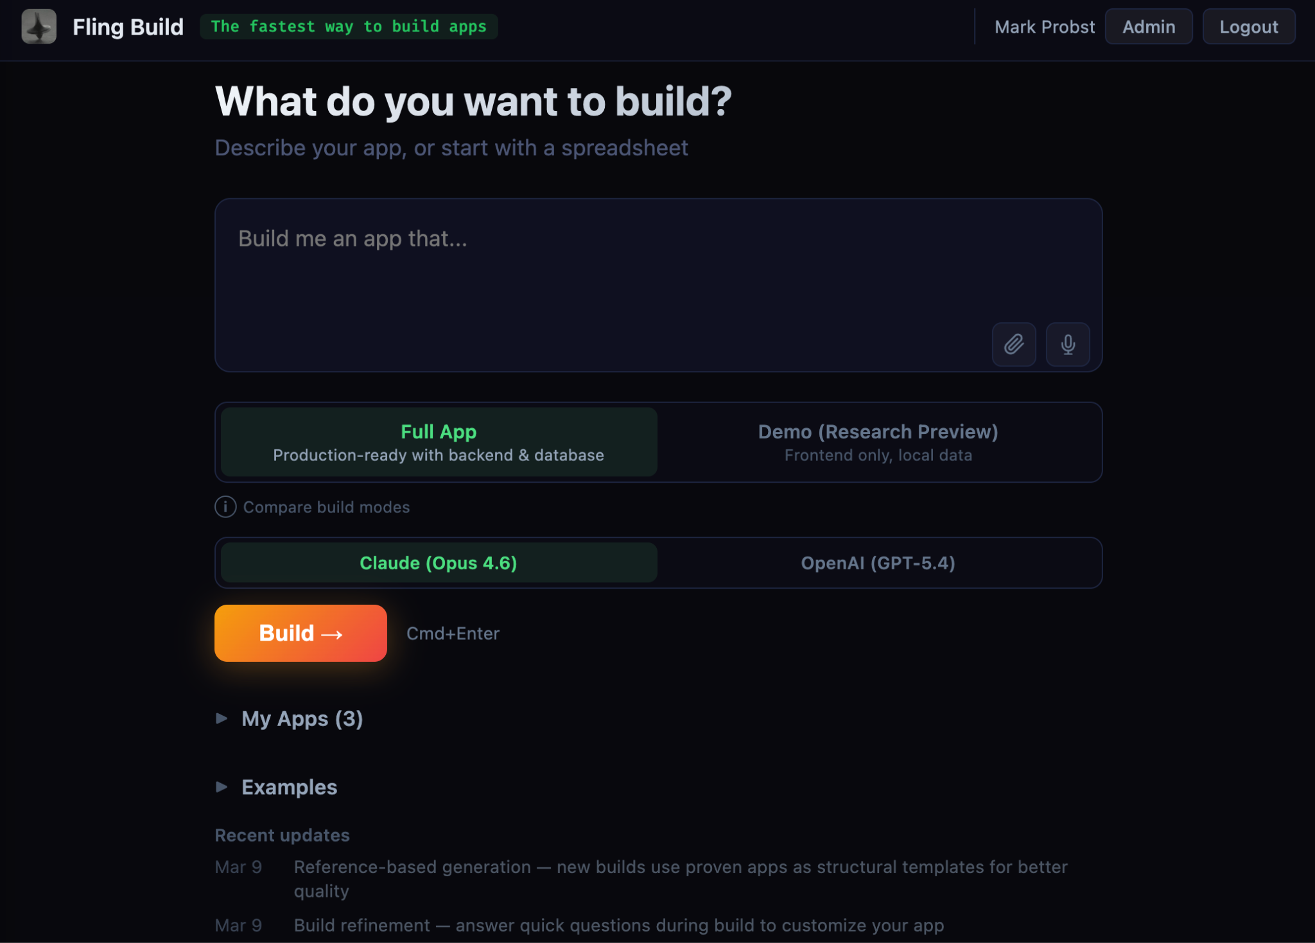The image size is (1315, 943).
Task: Open the Mark Probst account menu
Action: pyautogui.click(x=1044, y=26)
